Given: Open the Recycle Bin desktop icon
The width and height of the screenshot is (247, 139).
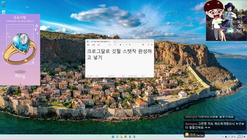Looking at the screenshot, I should click(3, 12).
